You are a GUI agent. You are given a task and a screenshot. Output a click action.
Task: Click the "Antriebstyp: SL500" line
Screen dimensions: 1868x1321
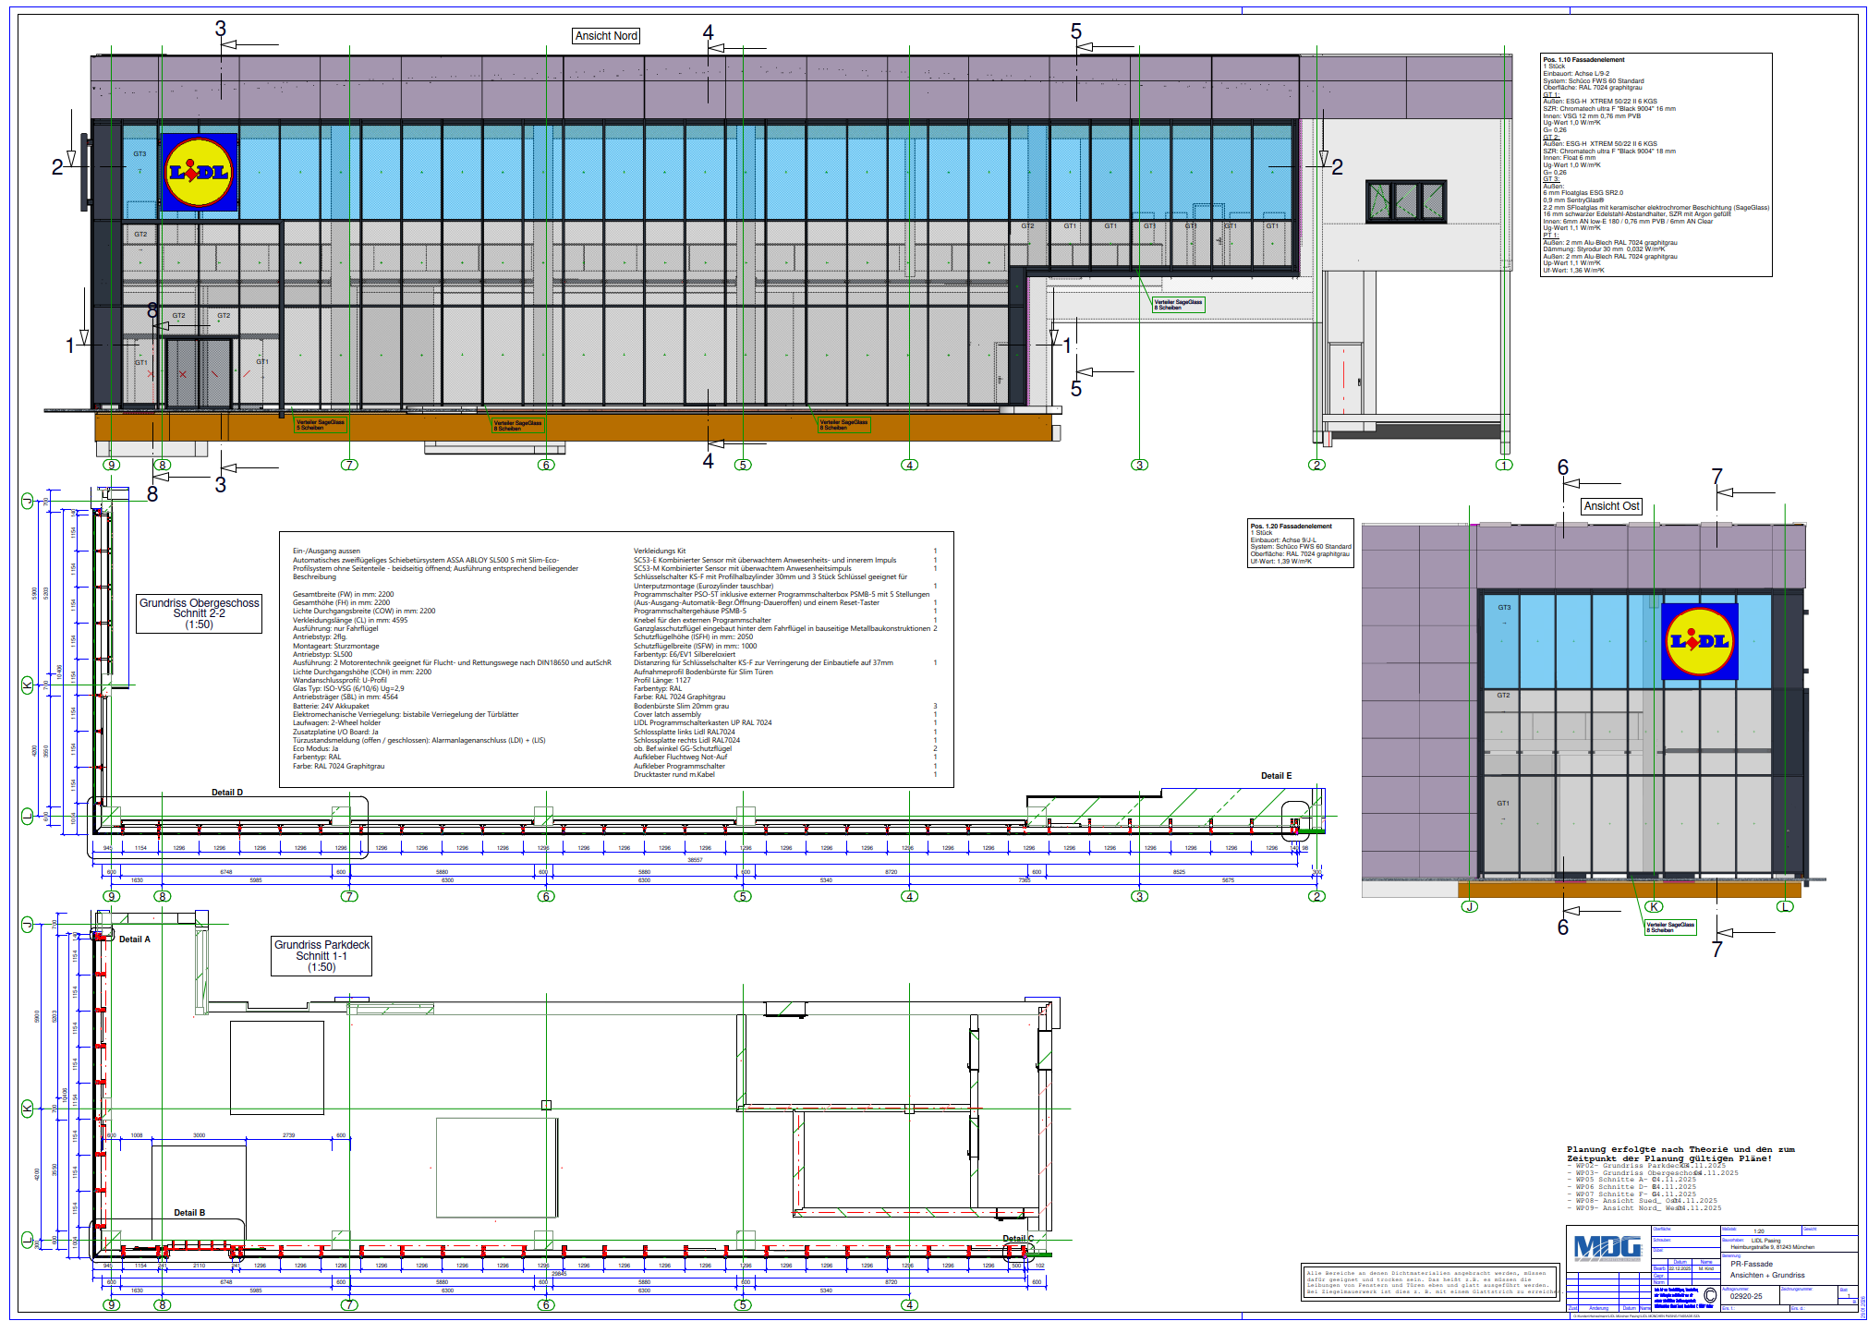click(322, 654)
